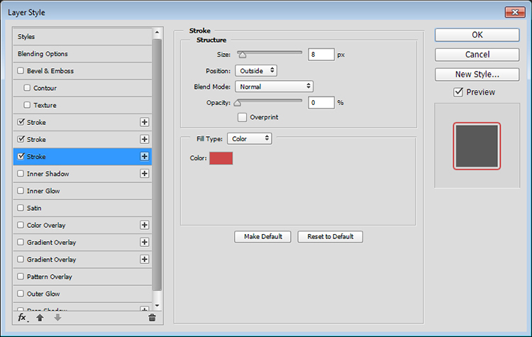Click the trash icon to delete effect
532x337 pixels.
pyautogui.click(x=152, y=318)
